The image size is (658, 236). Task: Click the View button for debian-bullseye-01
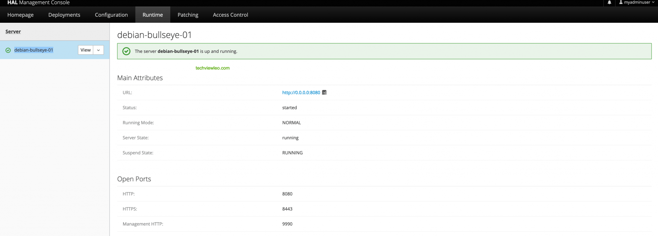pos(85,50)
